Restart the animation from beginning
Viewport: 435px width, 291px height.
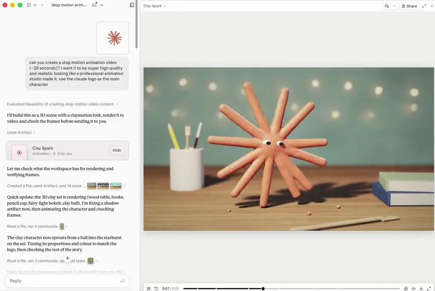156,288
